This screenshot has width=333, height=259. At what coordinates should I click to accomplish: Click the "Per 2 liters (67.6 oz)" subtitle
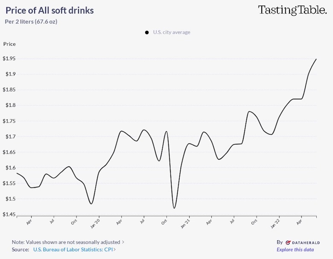tap(31, 21)
